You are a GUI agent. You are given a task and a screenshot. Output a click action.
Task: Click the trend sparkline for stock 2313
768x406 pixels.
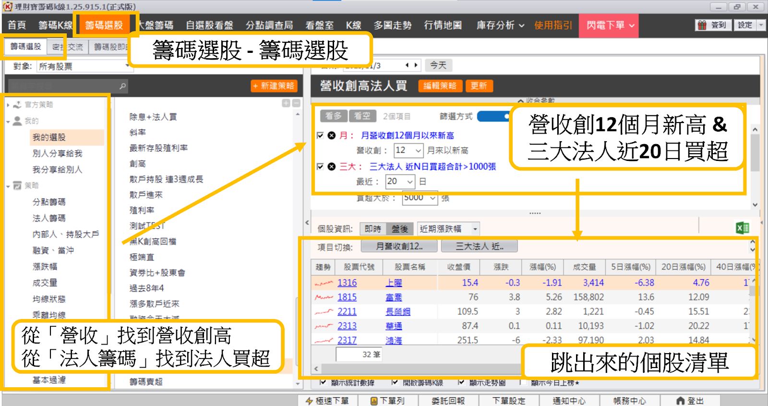324,326
